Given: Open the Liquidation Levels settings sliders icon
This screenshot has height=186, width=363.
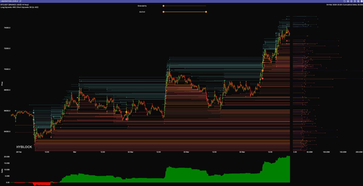Looking at the screenshot, I should pos(20,1).
